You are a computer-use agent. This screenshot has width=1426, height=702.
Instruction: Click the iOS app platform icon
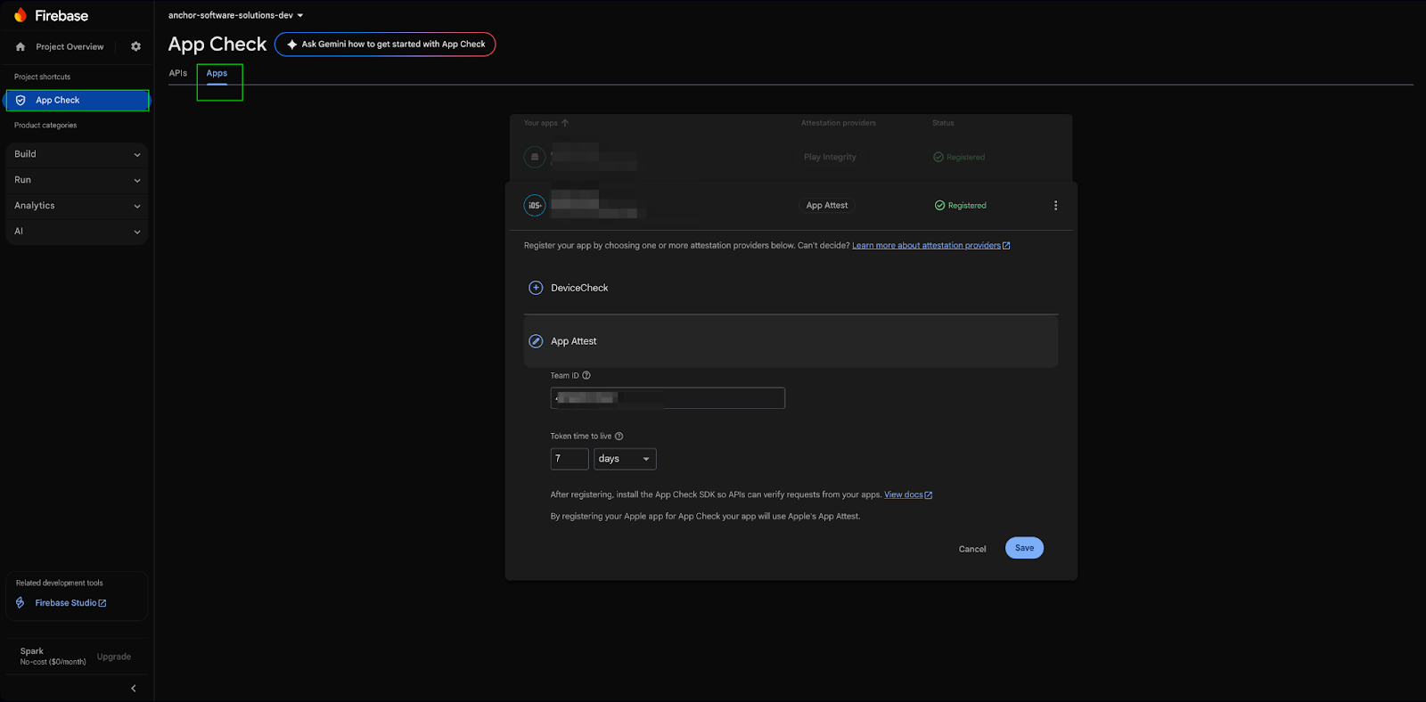[x=535, y=205]
